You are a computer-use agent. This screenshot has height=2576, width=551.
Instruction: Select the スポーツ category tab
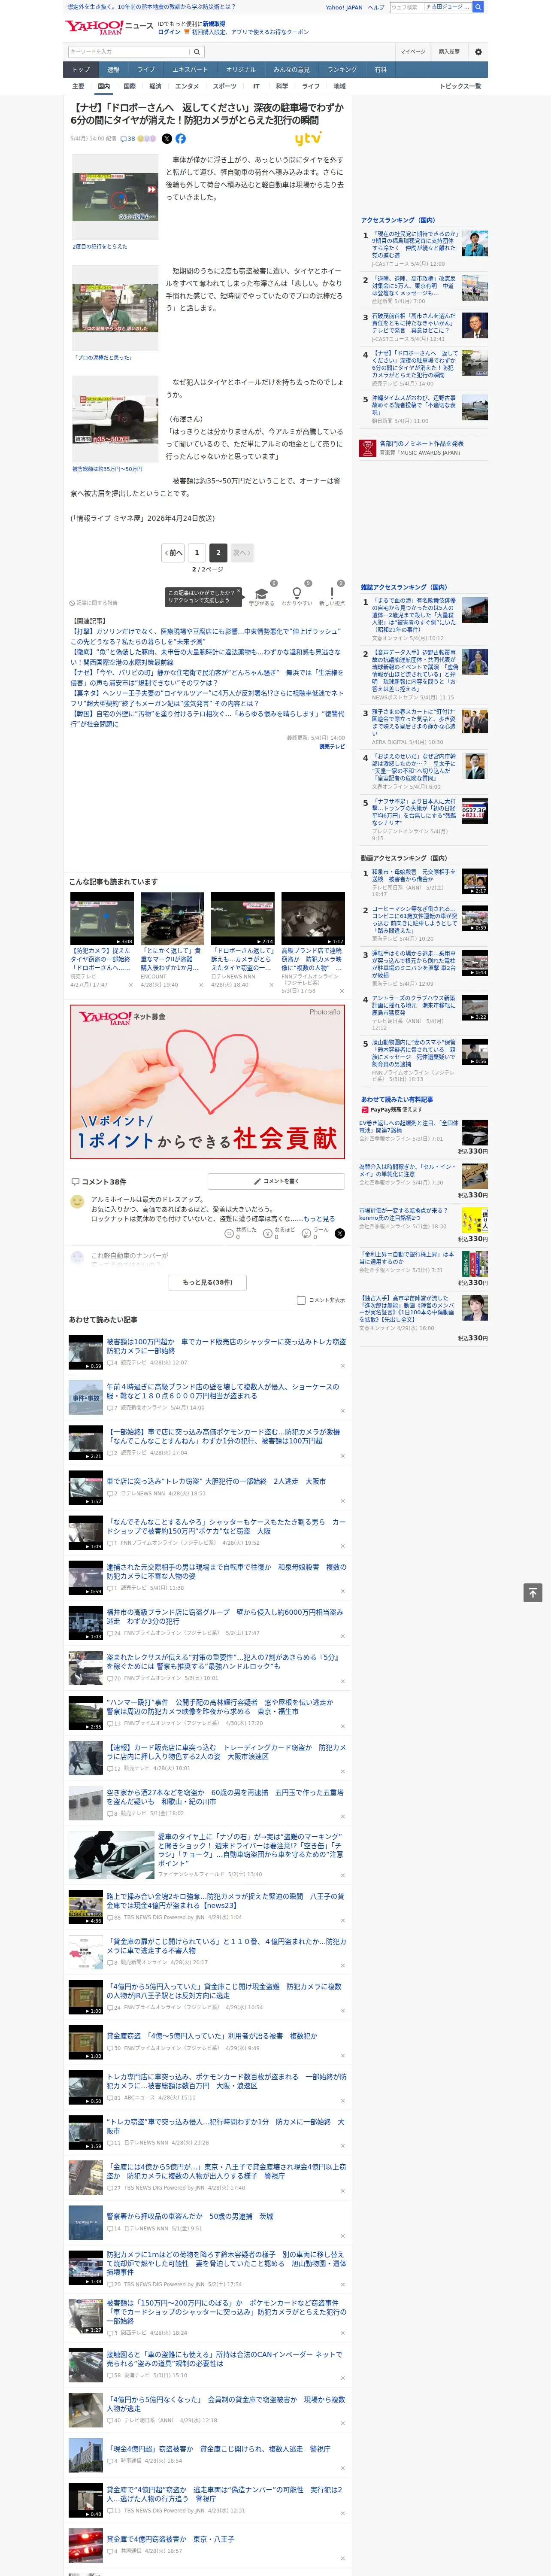click(225, 86)
